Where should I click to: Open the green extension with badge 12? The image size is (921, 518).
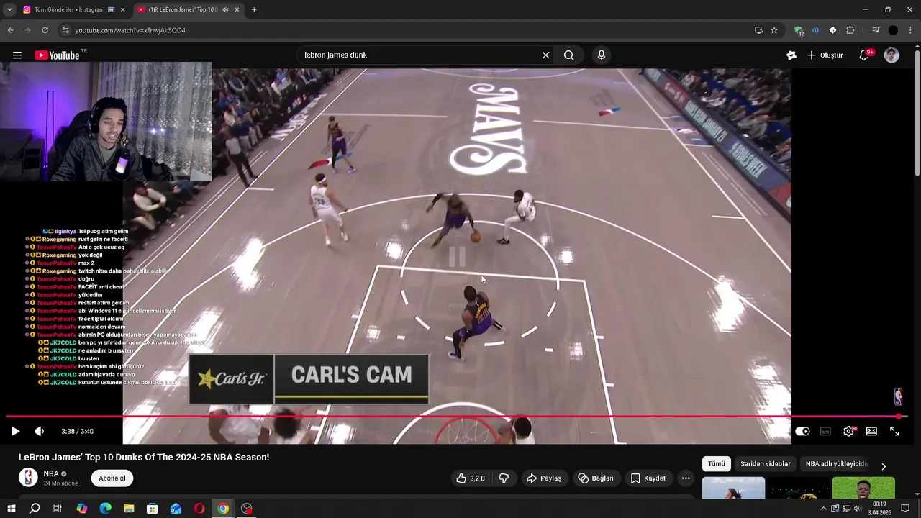coord(799,30)
